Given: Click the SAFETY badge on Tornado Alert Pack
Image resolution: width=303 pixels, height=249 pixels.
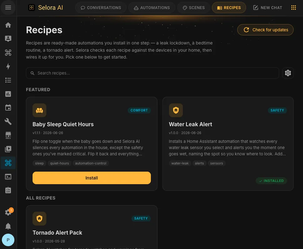Looking at the screenshot, I should tap(141, 218).
